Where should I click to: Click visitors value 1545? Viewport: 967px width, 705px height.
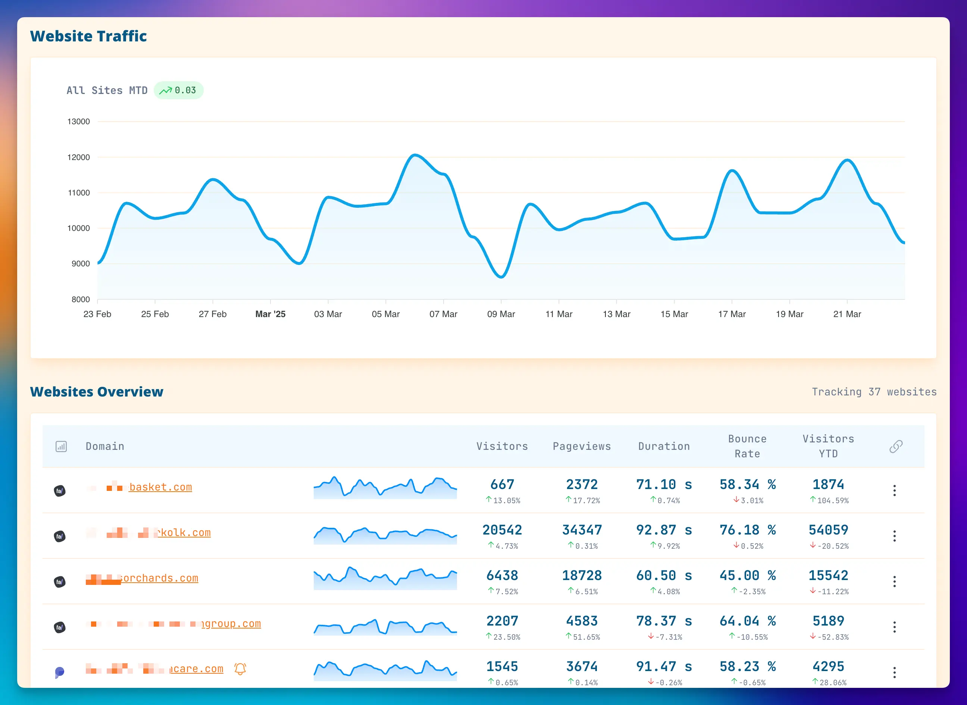(502, 667)
